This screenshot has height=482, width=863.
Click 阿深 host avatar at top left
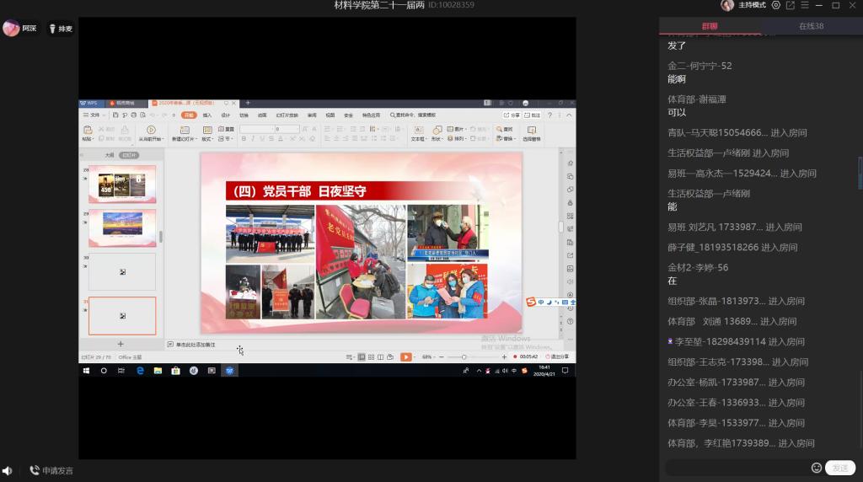[11, 29]
